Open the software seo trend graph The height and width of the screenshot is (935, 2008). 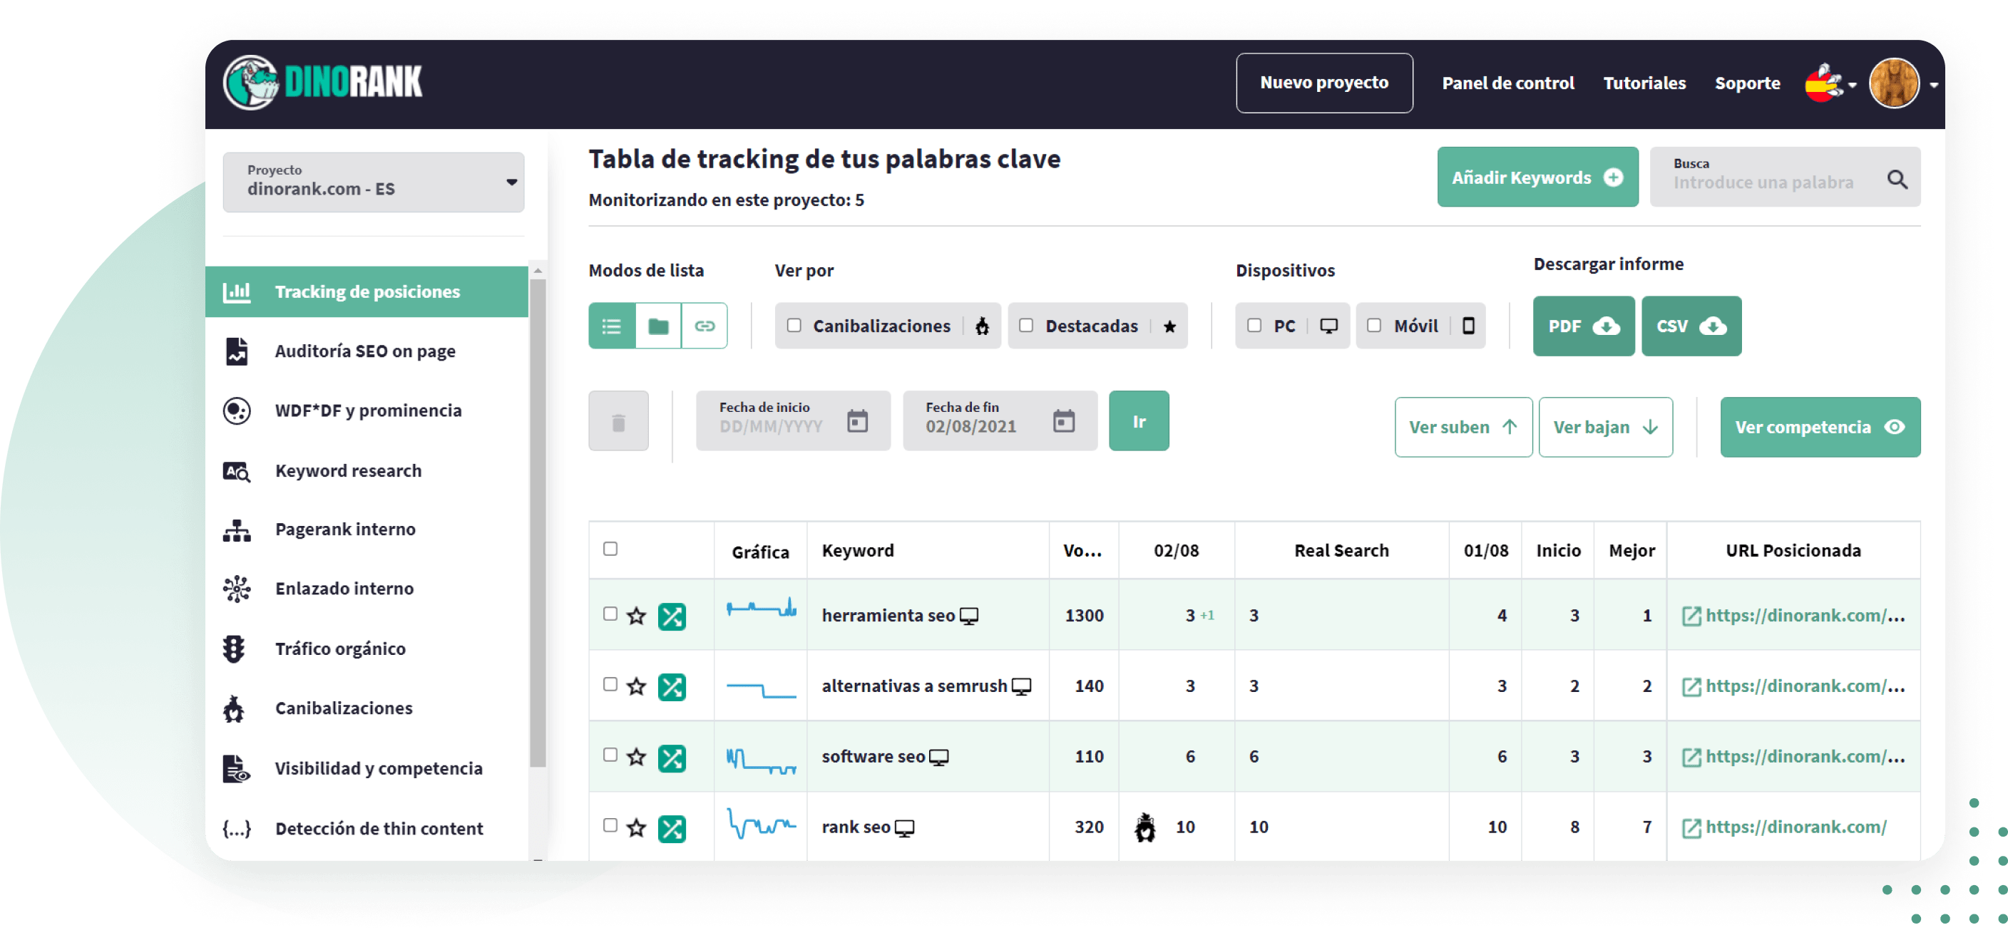pos(761,760)
